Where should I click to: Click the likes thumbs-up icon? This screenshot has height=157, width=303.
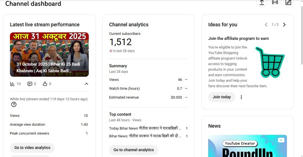pyautogui.click(x=45, y=84)
